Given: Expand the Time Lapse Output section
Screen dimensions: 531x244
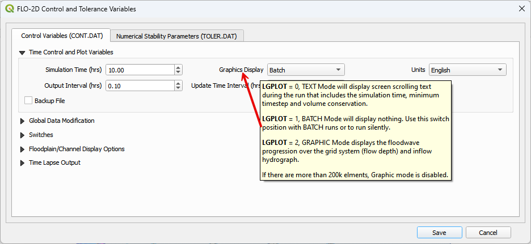Looking at the screenshot, I should point(22,162).
